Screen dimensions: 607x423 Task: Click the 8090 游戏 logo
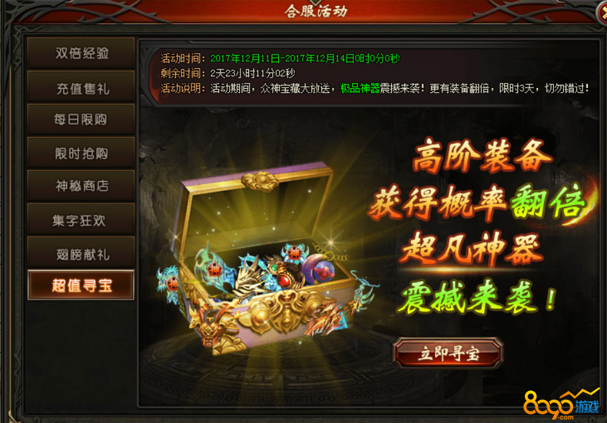561,405
